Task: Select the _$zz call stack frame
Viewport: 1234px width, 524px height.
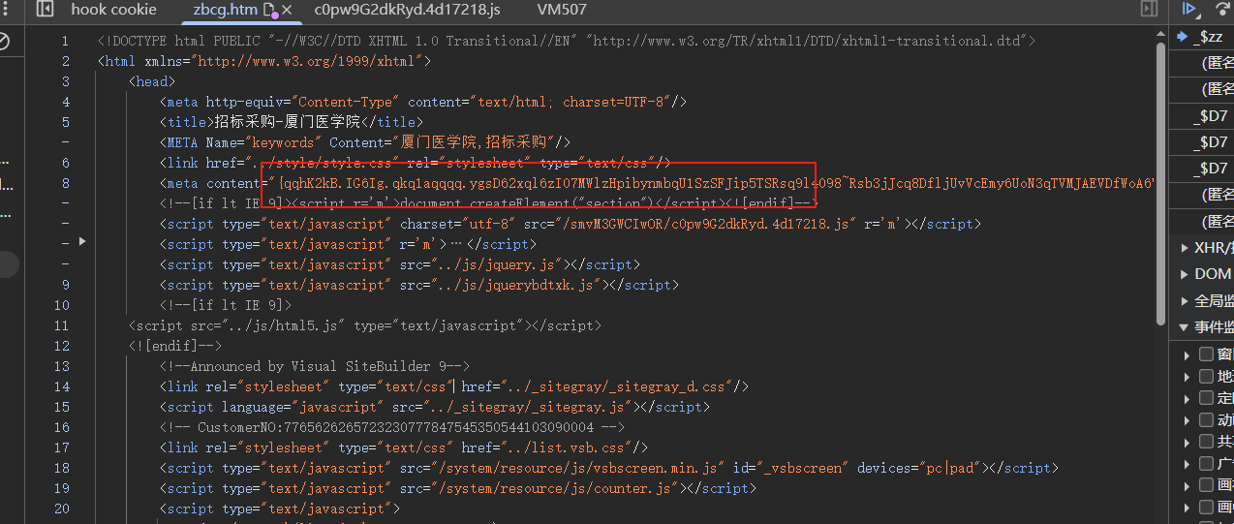Action: pos(1204,37)
